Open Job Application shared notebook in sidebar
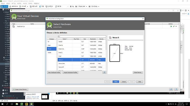This screenshot has height=106, width=190. [8, 96]
